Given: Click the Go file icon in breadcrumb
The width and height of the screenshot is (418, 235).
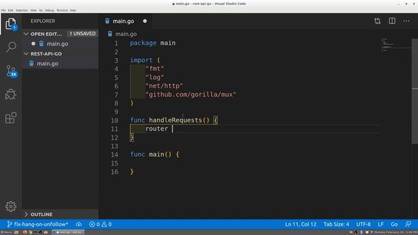Looking at the screenshot, I should [110, 34].
